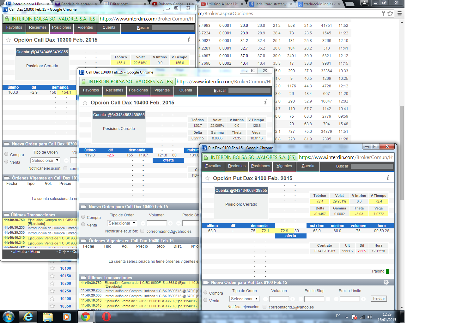The width and height of the screenshot is (474, 323).
Task: Open settings gear in Put Dax 9100 order header
Action: coord(386,282)
